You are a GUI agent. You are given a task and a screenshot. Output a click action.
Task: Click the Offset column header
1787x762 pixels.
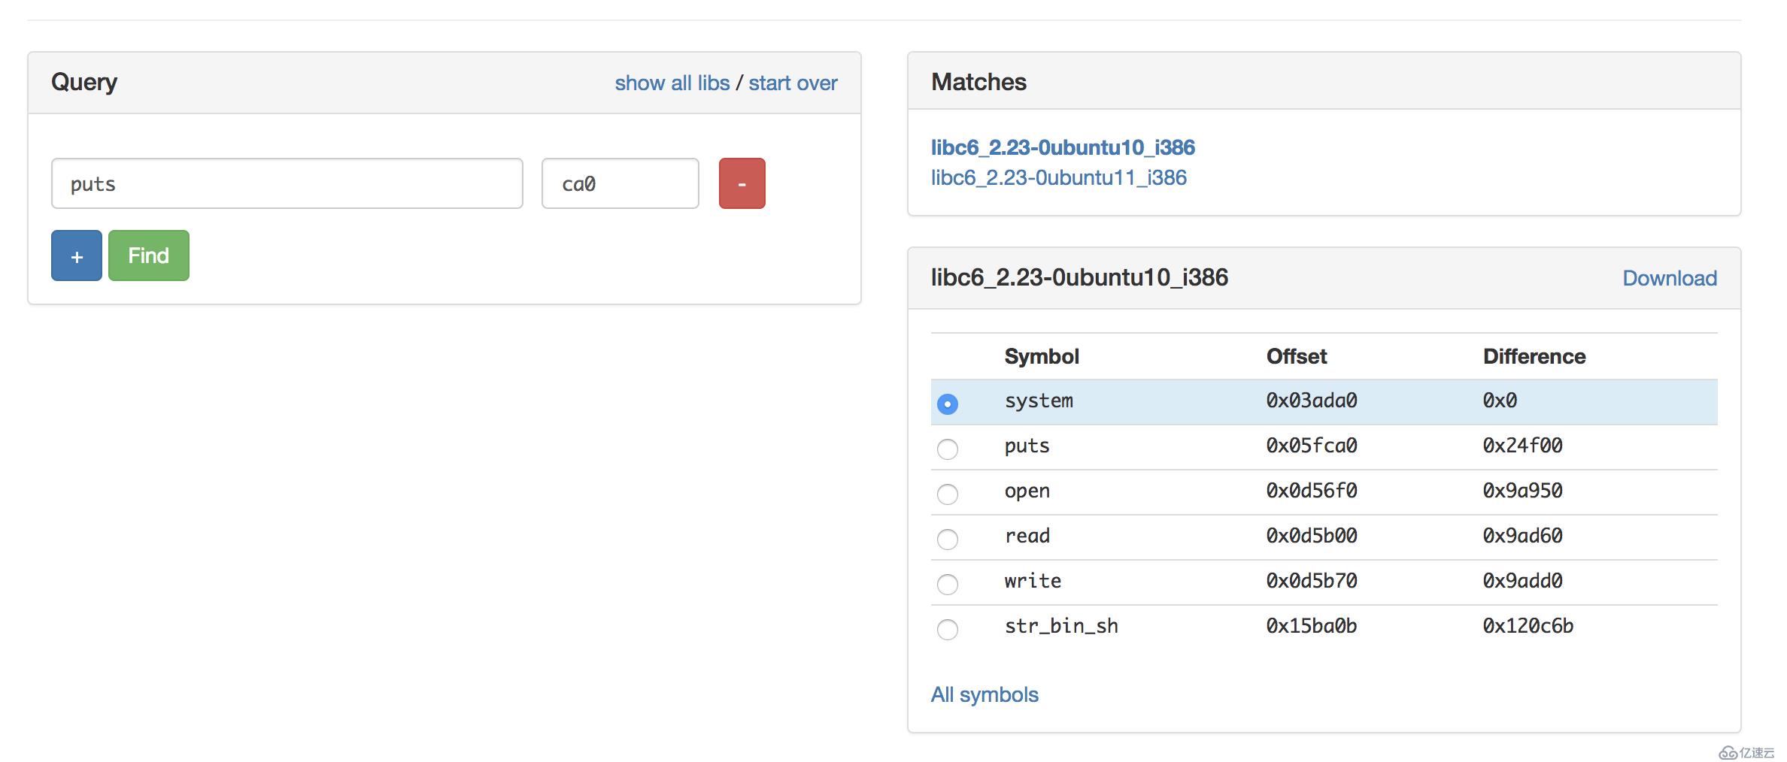pos(1297,356)
